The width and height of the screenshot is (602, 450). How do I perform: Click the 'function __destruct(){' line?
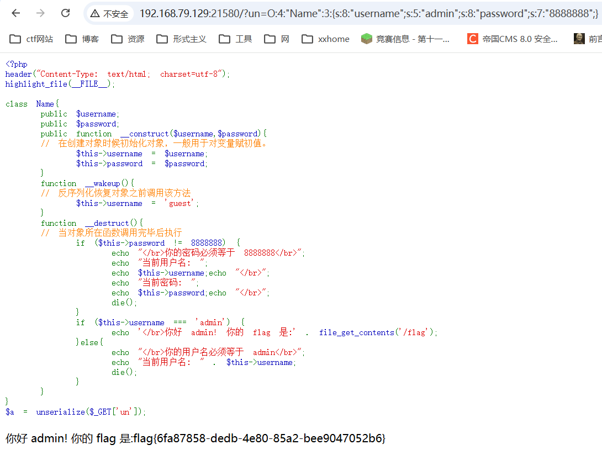coord(92,223)
